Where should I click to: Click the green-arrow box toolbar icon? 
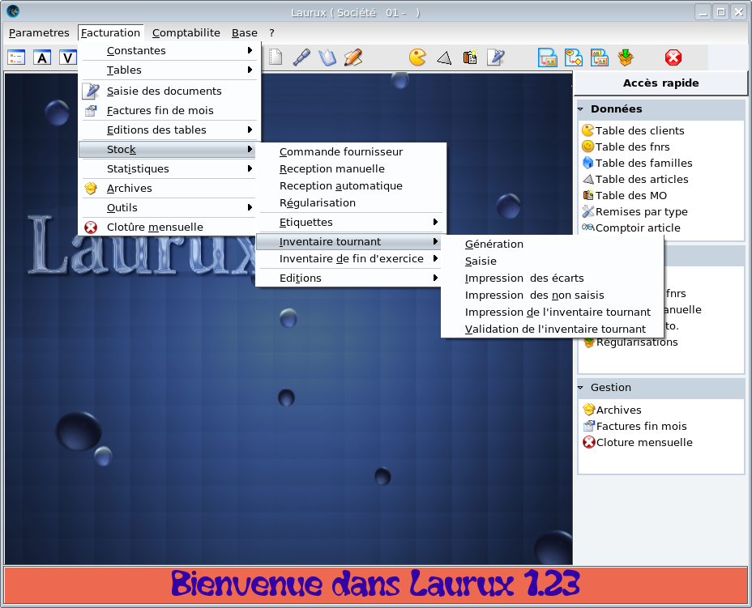(x=626, y=57)
